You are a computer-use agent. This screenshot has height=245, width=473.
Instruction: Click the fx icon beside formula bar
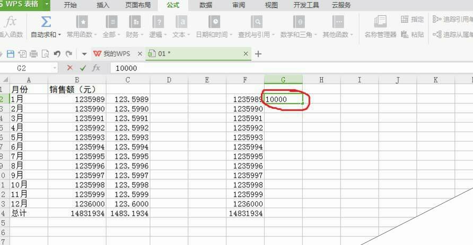(96, 68)
